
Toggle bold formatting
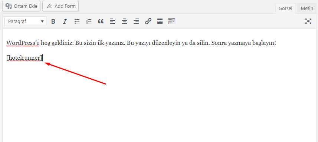pyautogui.click(x=53, y=21)
